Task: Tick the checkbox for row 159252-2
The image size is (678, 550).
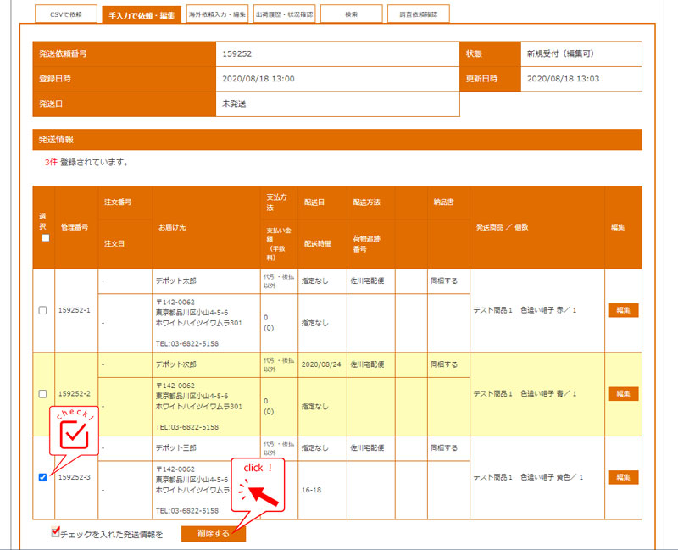Action: (43, 394)
